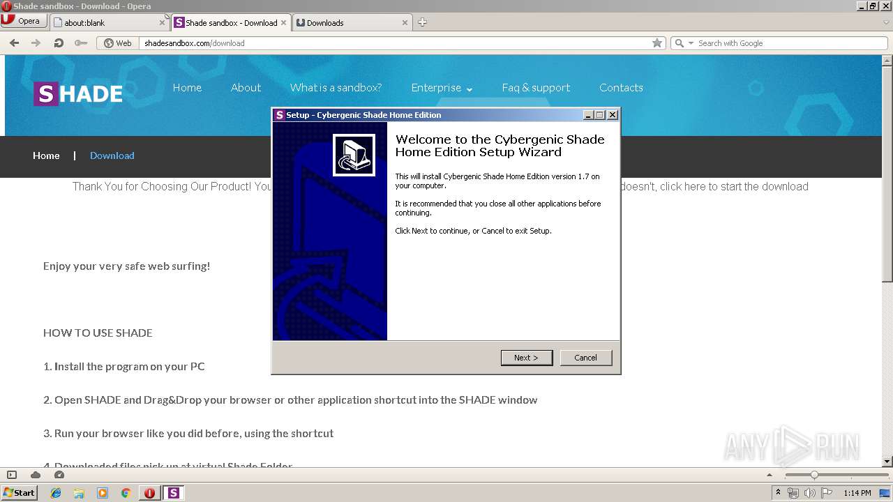Screen dimensions: 893x502
Task: Open the Opera main menu button
Action: pos(24,22)
